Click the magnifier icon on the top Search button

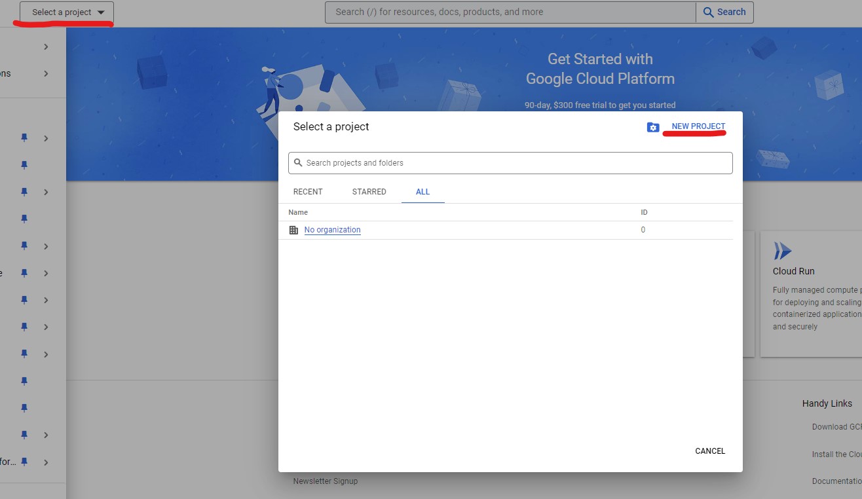click(x=708, y=12)
